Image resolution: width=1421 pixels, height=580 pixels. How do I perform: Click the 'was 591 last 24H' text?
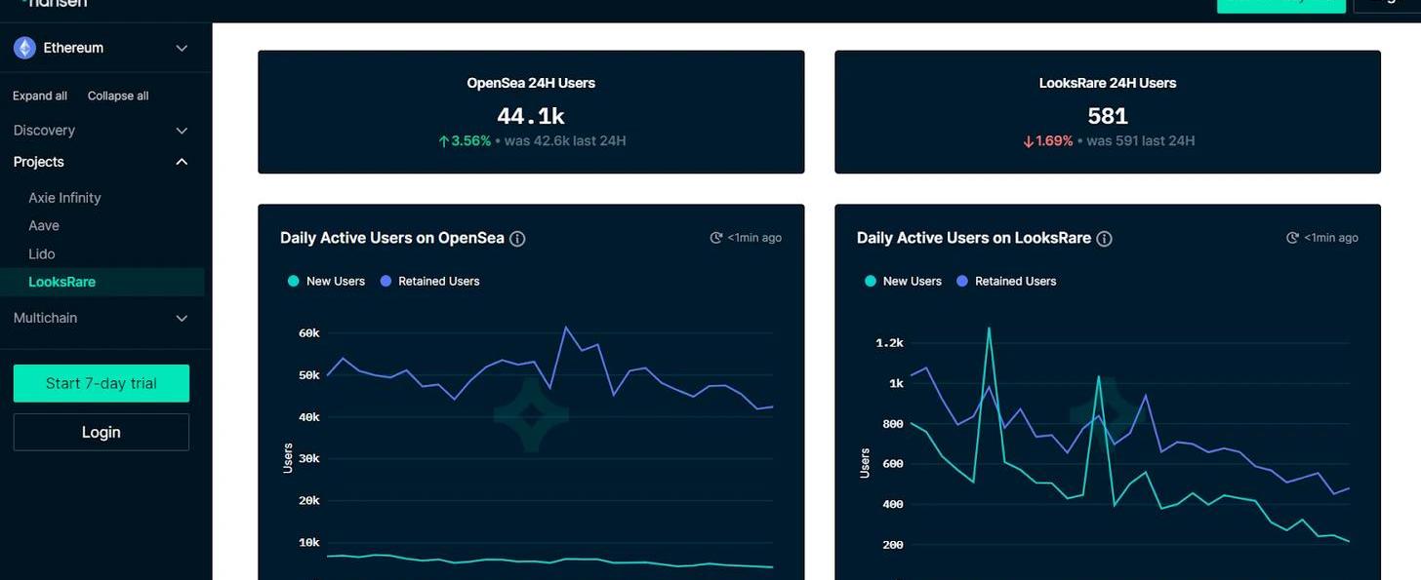(x=1141, y=141)
